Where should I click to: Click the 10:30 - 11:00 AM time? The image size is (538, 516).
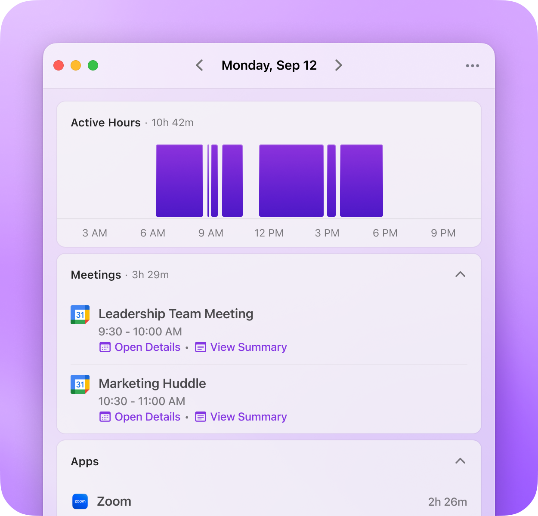pyautogui.click(x=142, y=401)
